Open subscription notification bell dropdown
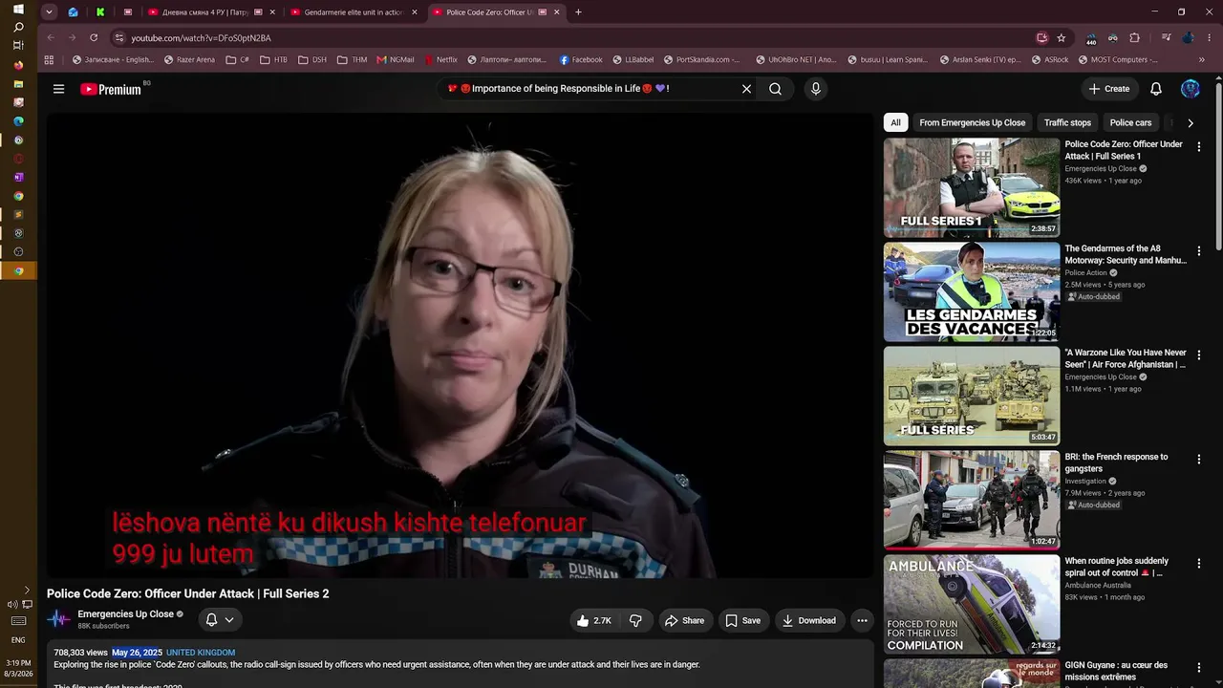Viewport: 1223px width, 688px height. coord(220,619)
